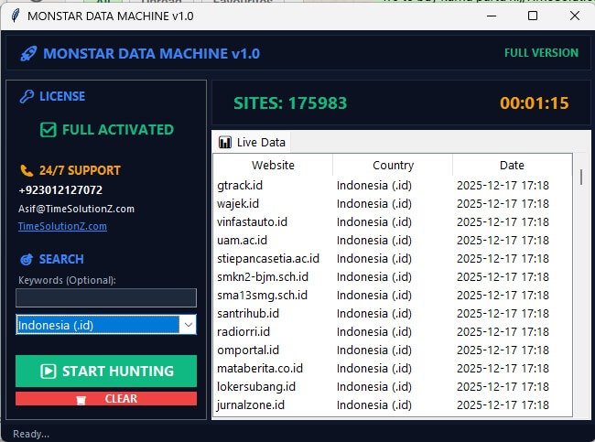Screen dimensions: 595x442
Task: Click the target icon beside SEARCH
Action: coord(27,260)
